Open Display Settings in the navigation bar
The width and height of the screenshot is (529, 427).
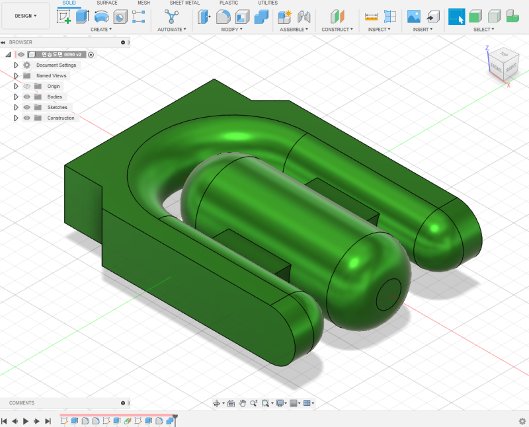click(280, 403)
